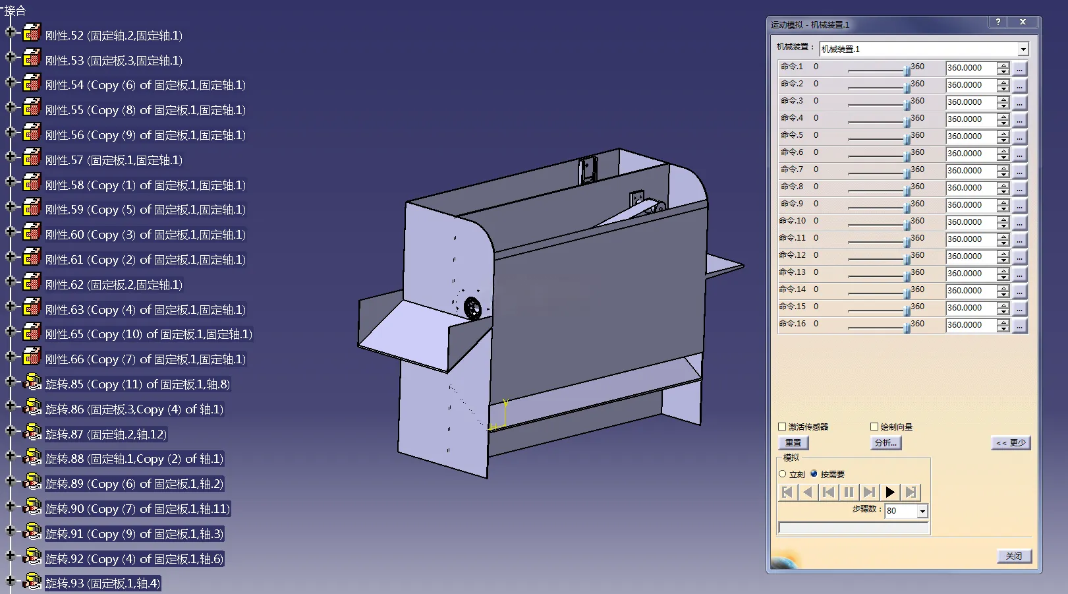1068x594 pixels.
Task: Click the 旋转.88 revolute joint icon
Action: (x=32, y=457)
